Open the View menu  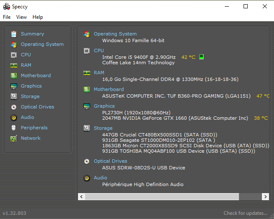point(21,17)
